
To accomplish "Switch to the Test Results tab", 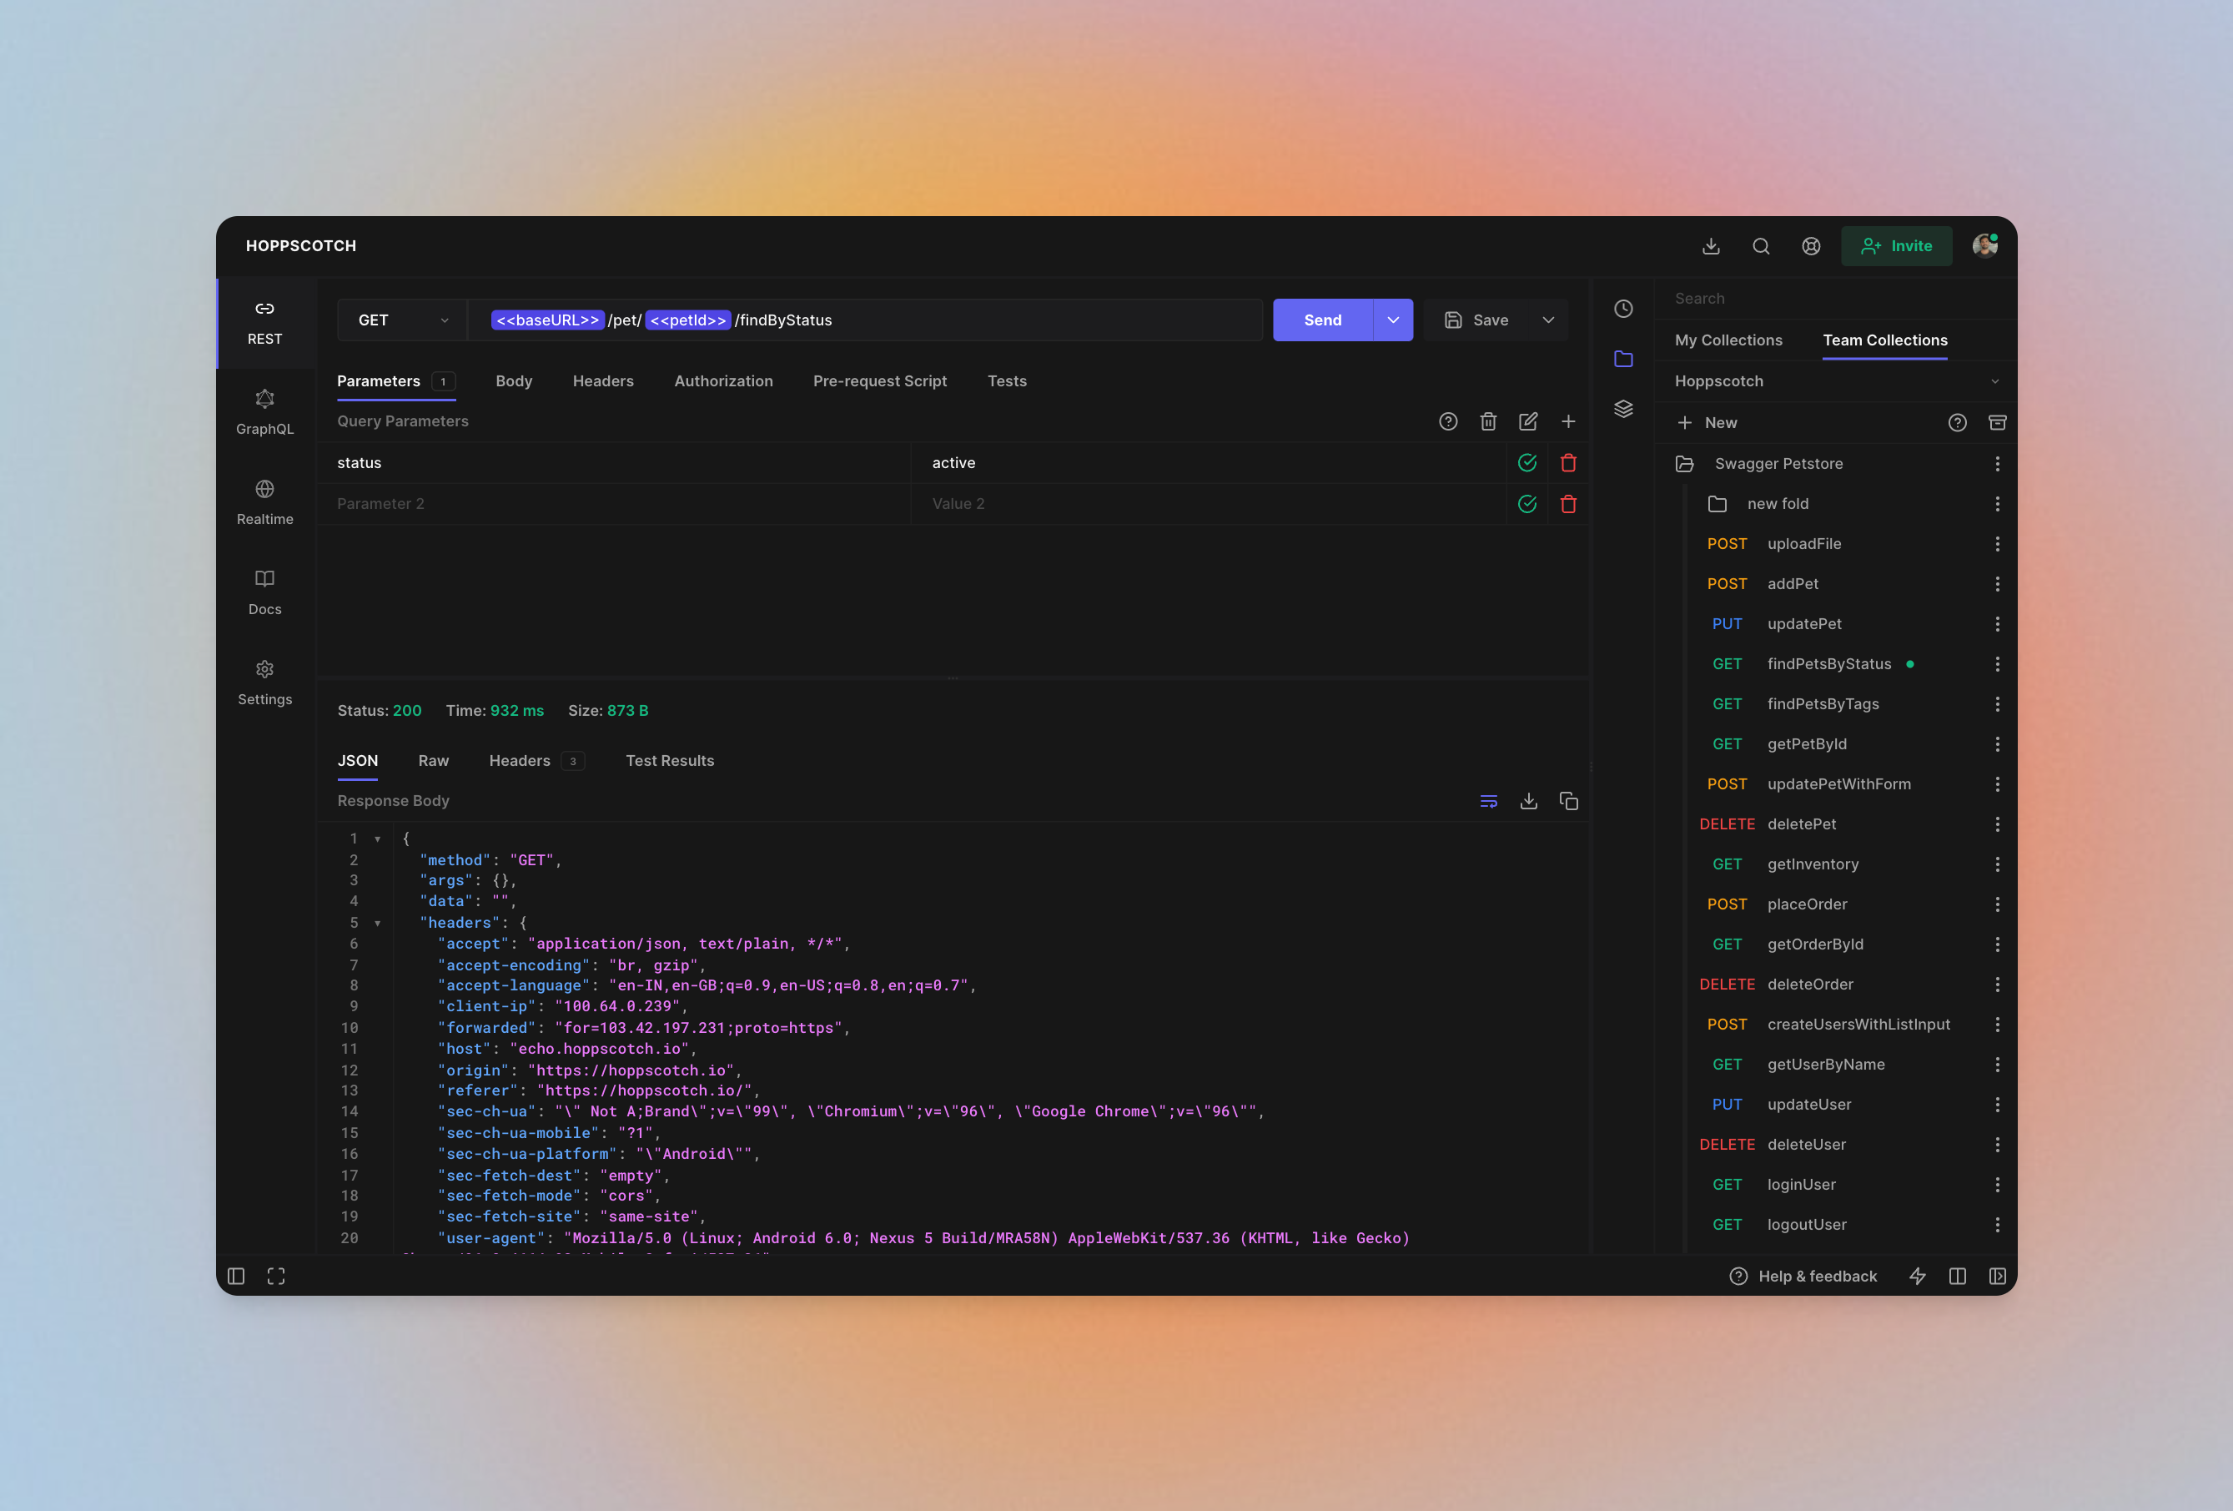I will tap(669, 759).
